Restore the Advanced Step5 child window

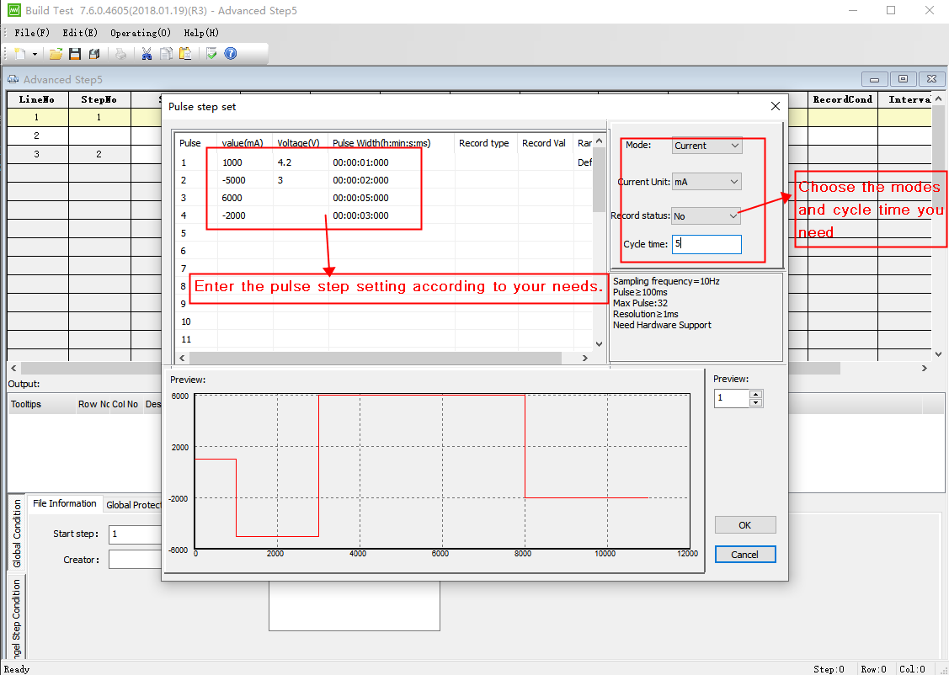point(903,79)
